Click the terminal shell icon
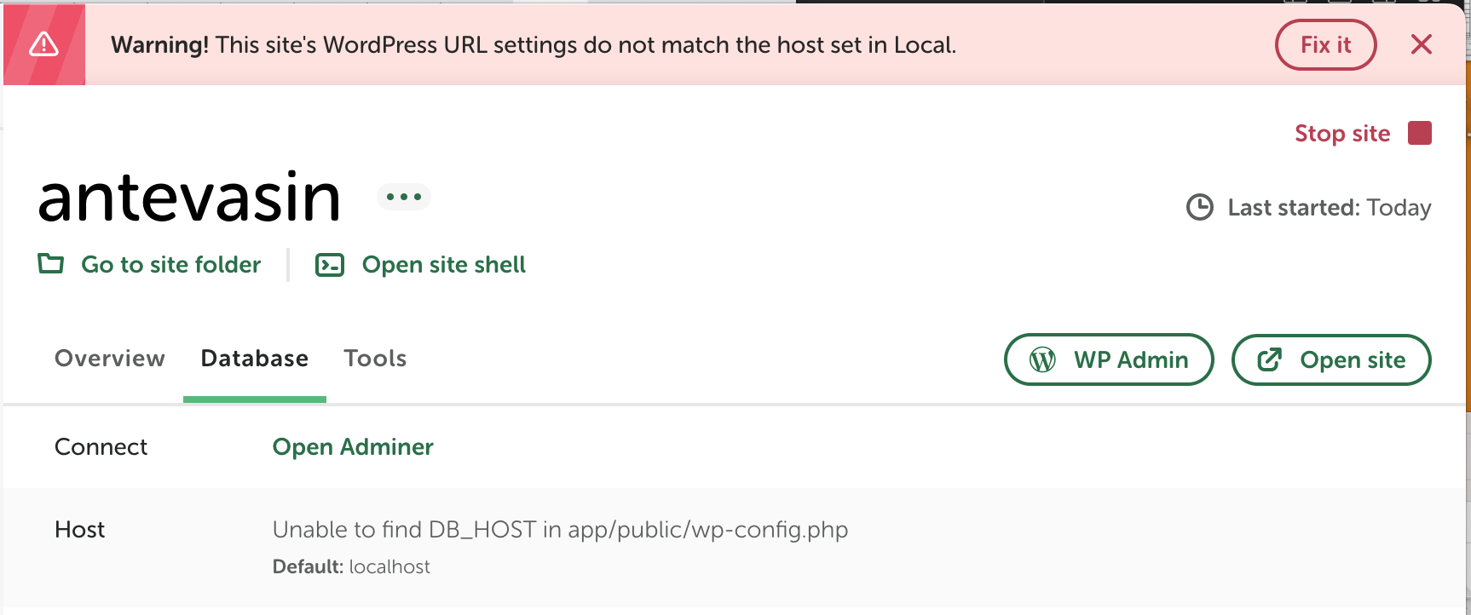 pyautogui.click(x=330, y=265)
